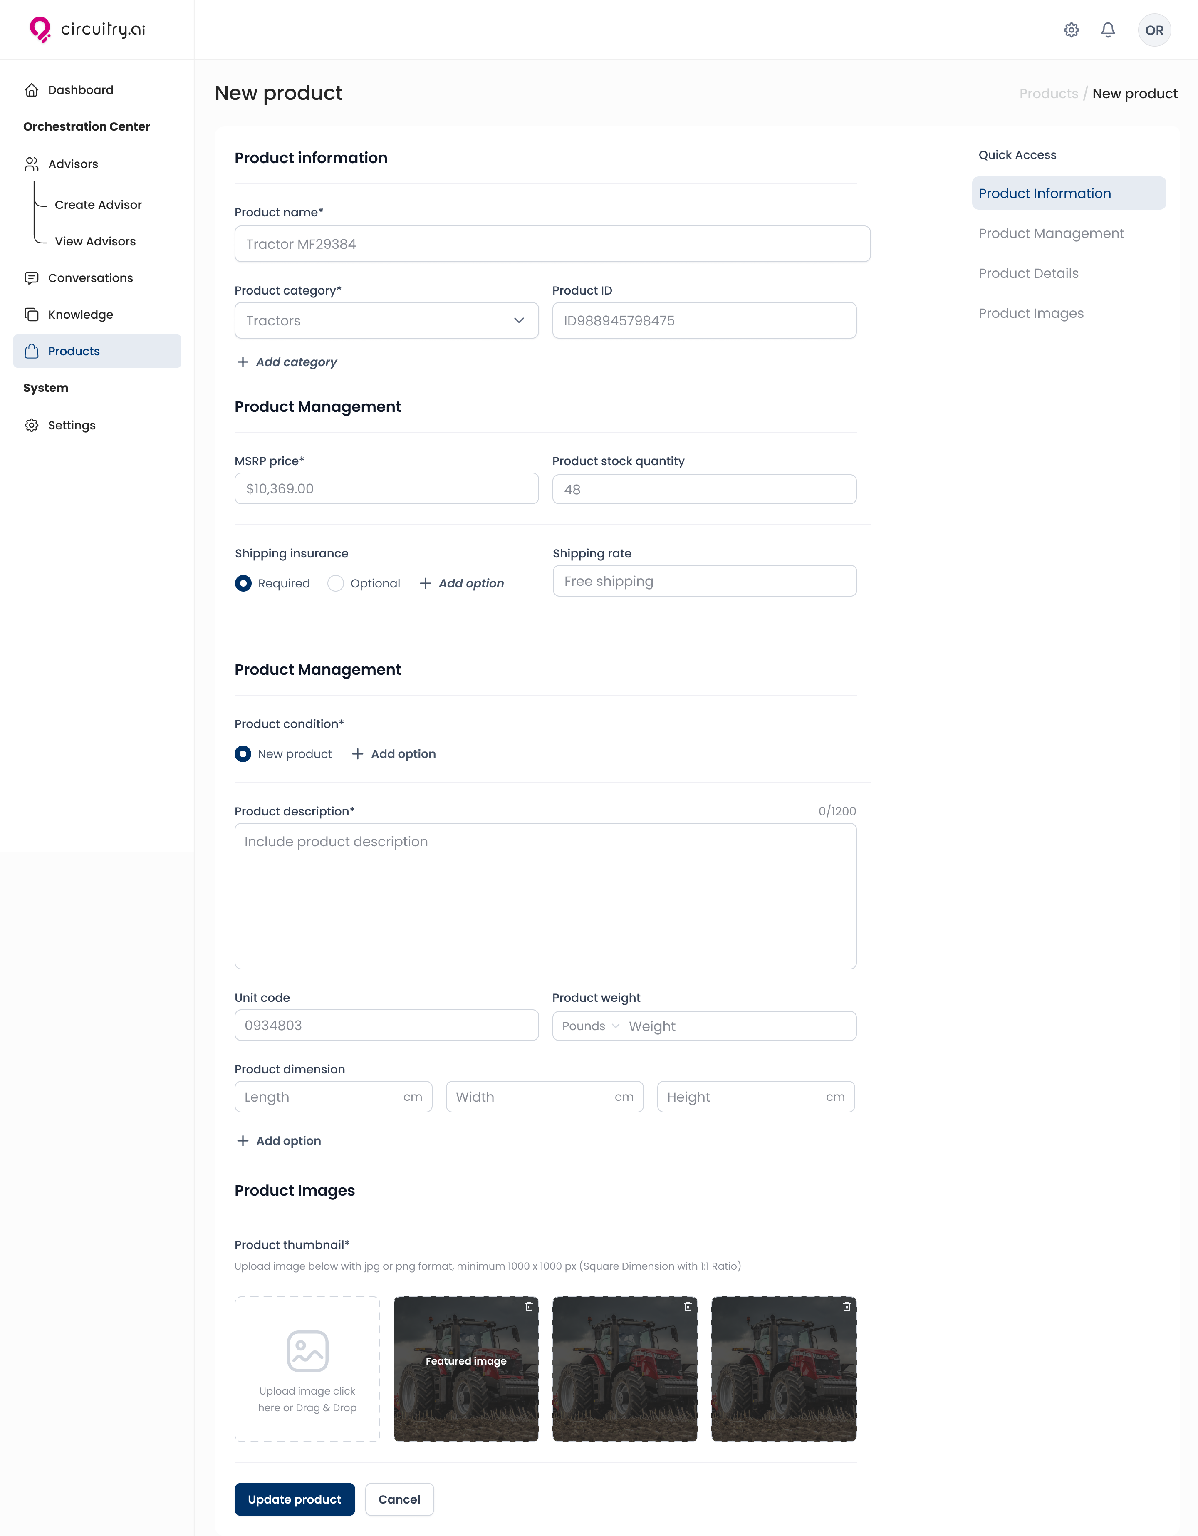
Task: Click the Product description text area
Action: (545, 896)
